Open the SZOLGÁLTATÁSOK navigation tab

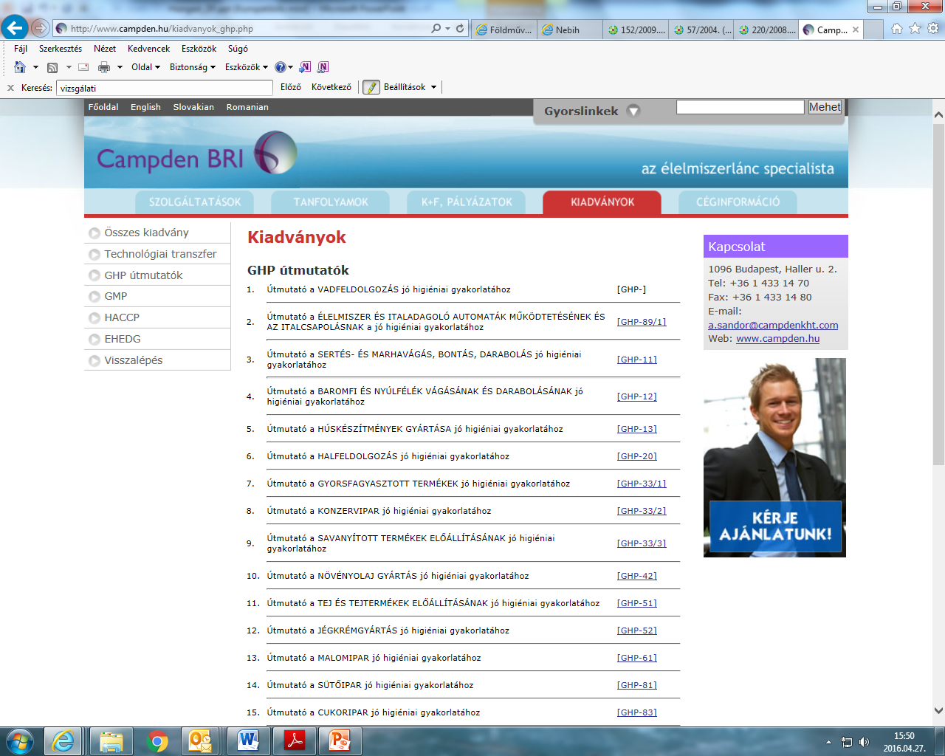pyautogui.click(x=195, y=202)
